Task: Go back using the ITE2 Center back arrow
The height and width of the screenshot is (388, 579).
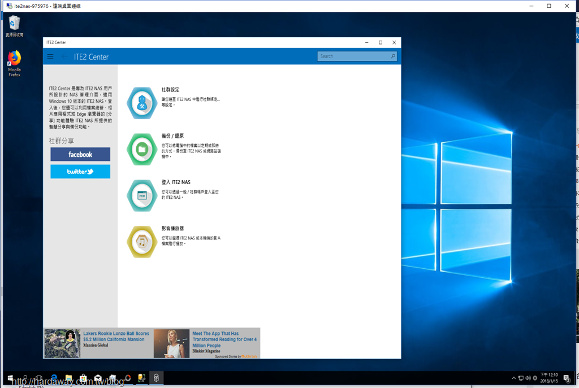Action: tap(64, 56)
